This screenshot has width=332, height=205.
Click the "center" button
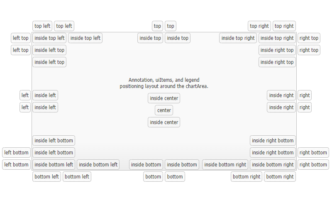[x=164, y=110]
